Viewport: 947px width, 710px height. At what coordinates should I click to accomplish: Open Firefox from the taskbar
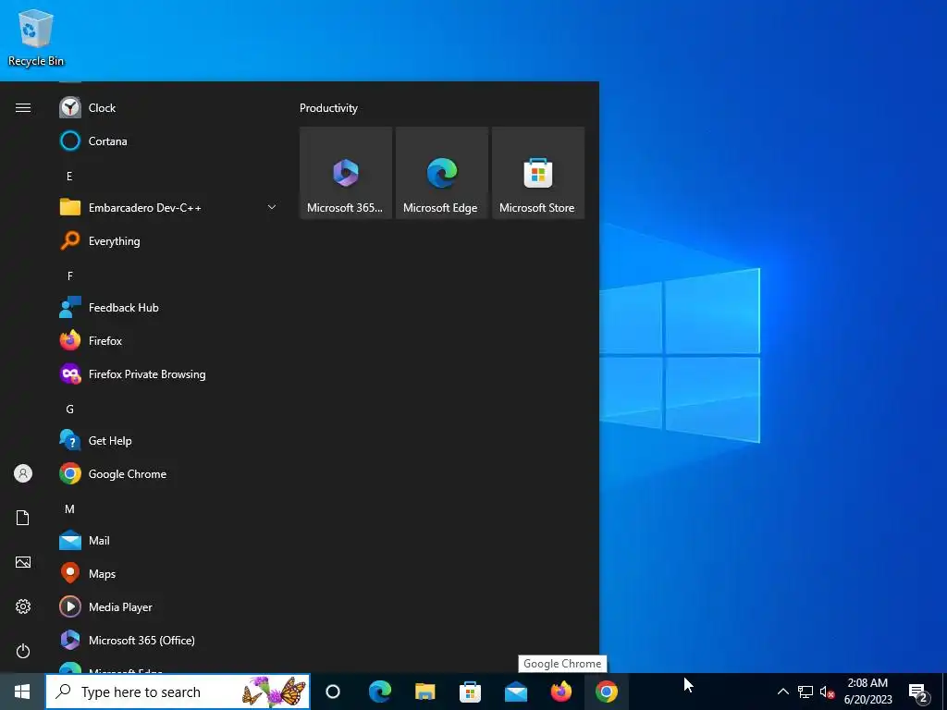(561, 692)
